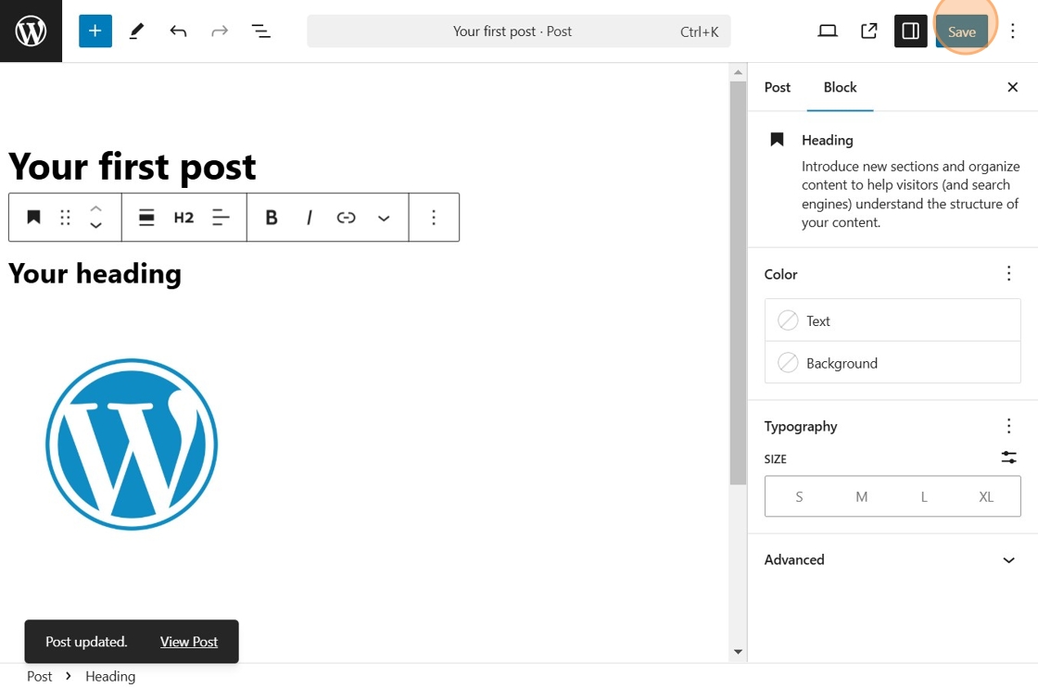View post in new tab icon

(x=869, y=31)
